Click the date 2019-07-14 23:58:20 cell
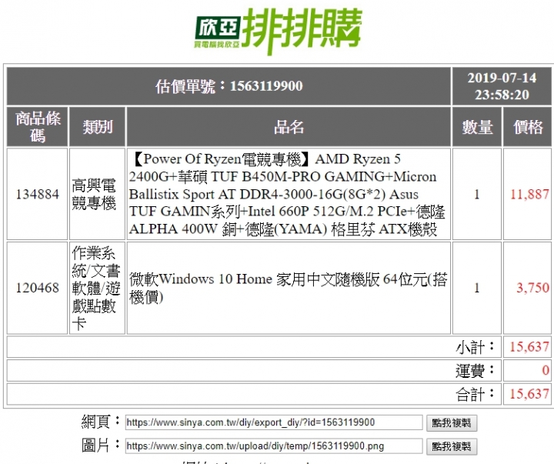Screen dimensions: 554x464 coord(502,86)
